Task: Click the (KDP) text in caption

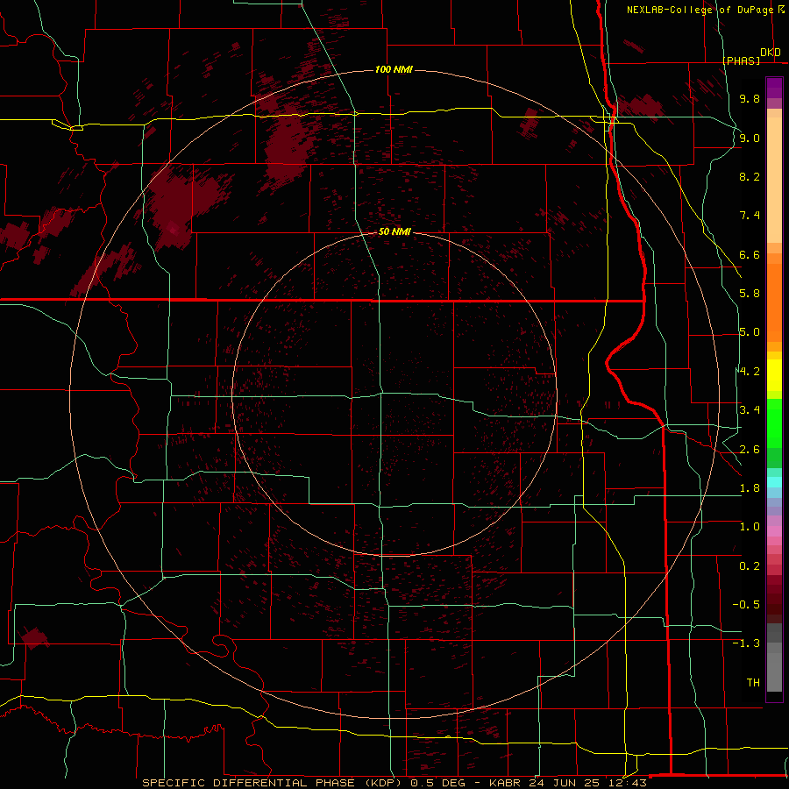Action: 383,783
